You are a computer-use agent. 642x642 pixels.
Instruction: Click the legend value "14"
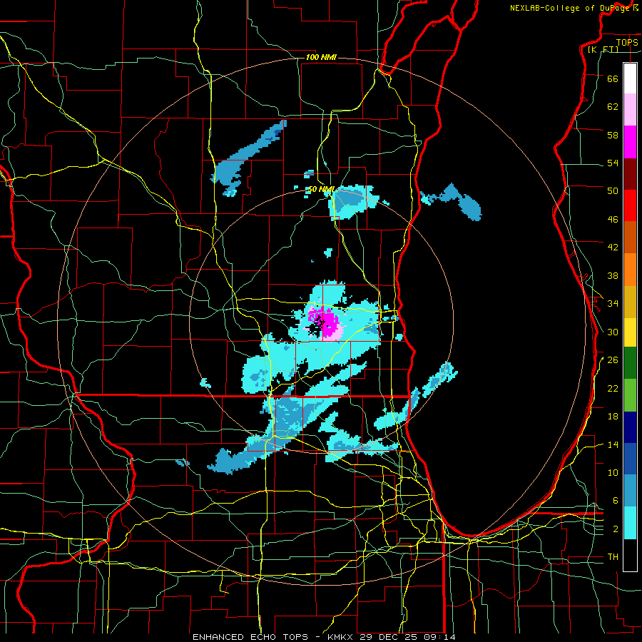pos(613,444)
